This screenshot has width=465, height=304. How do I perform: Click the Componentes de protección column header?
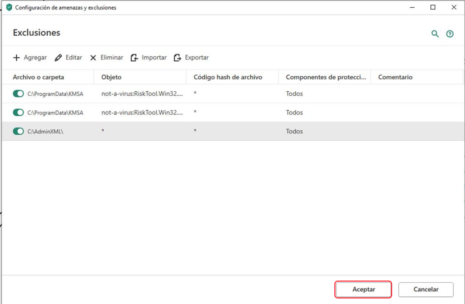(x=326, y=77)
